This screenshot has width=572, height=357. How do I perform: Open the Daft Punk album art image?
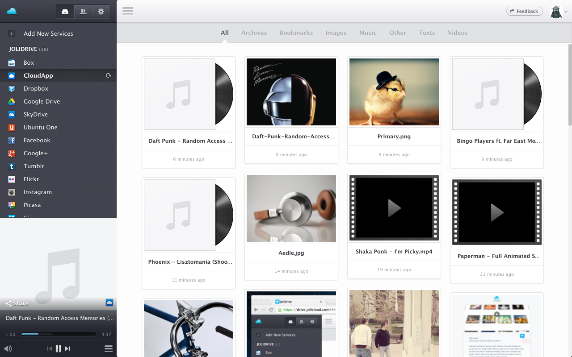click(291, 92)
